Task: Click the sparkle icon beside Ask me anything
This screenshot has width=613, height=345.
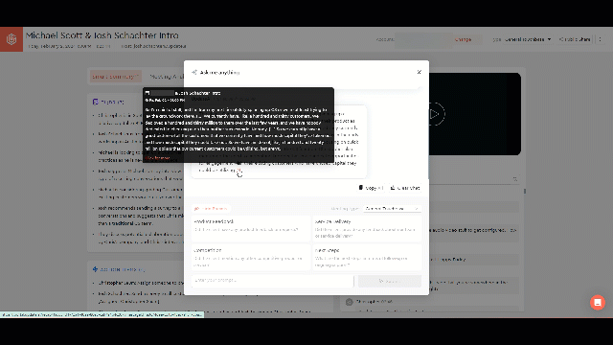Action: (194, 73)
